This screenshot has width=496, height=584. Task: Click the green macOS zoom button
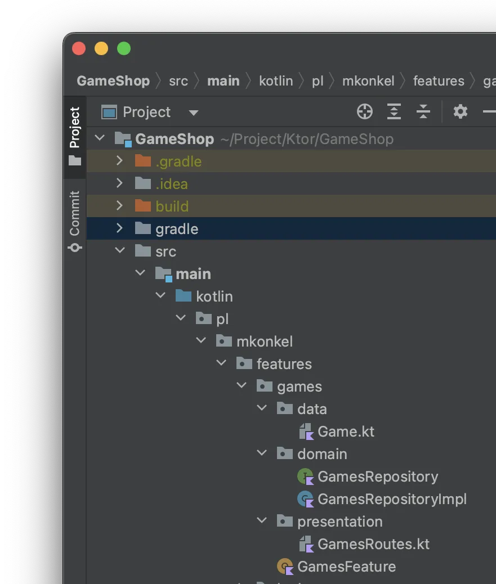(124, 48)
